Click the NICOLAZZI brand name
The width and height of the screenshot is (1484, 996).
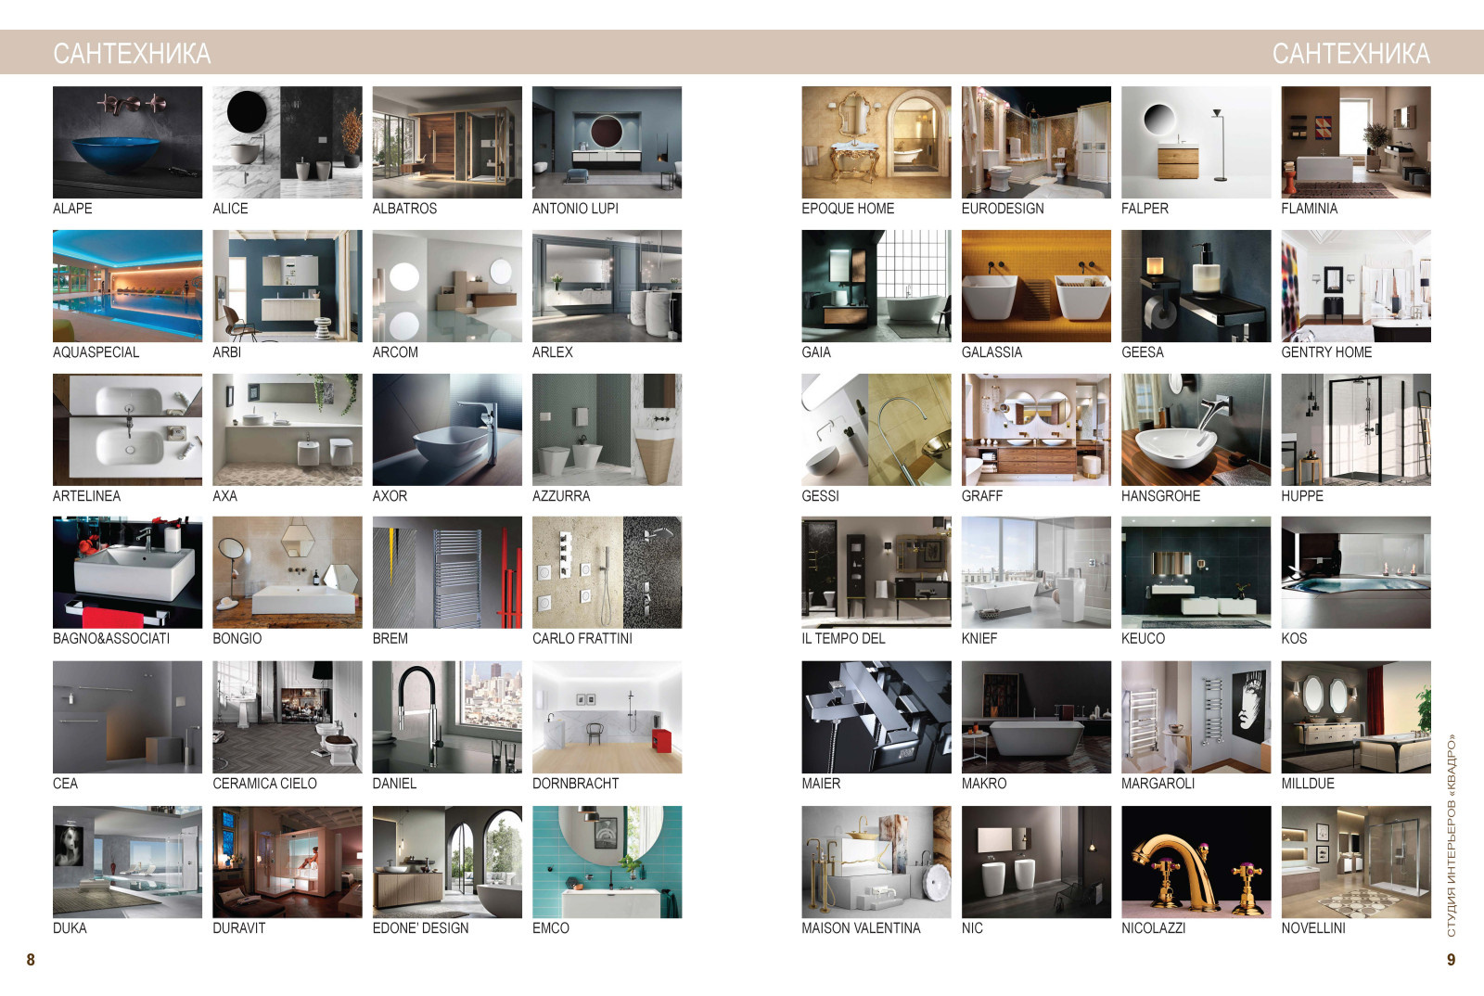point(1153,928)
